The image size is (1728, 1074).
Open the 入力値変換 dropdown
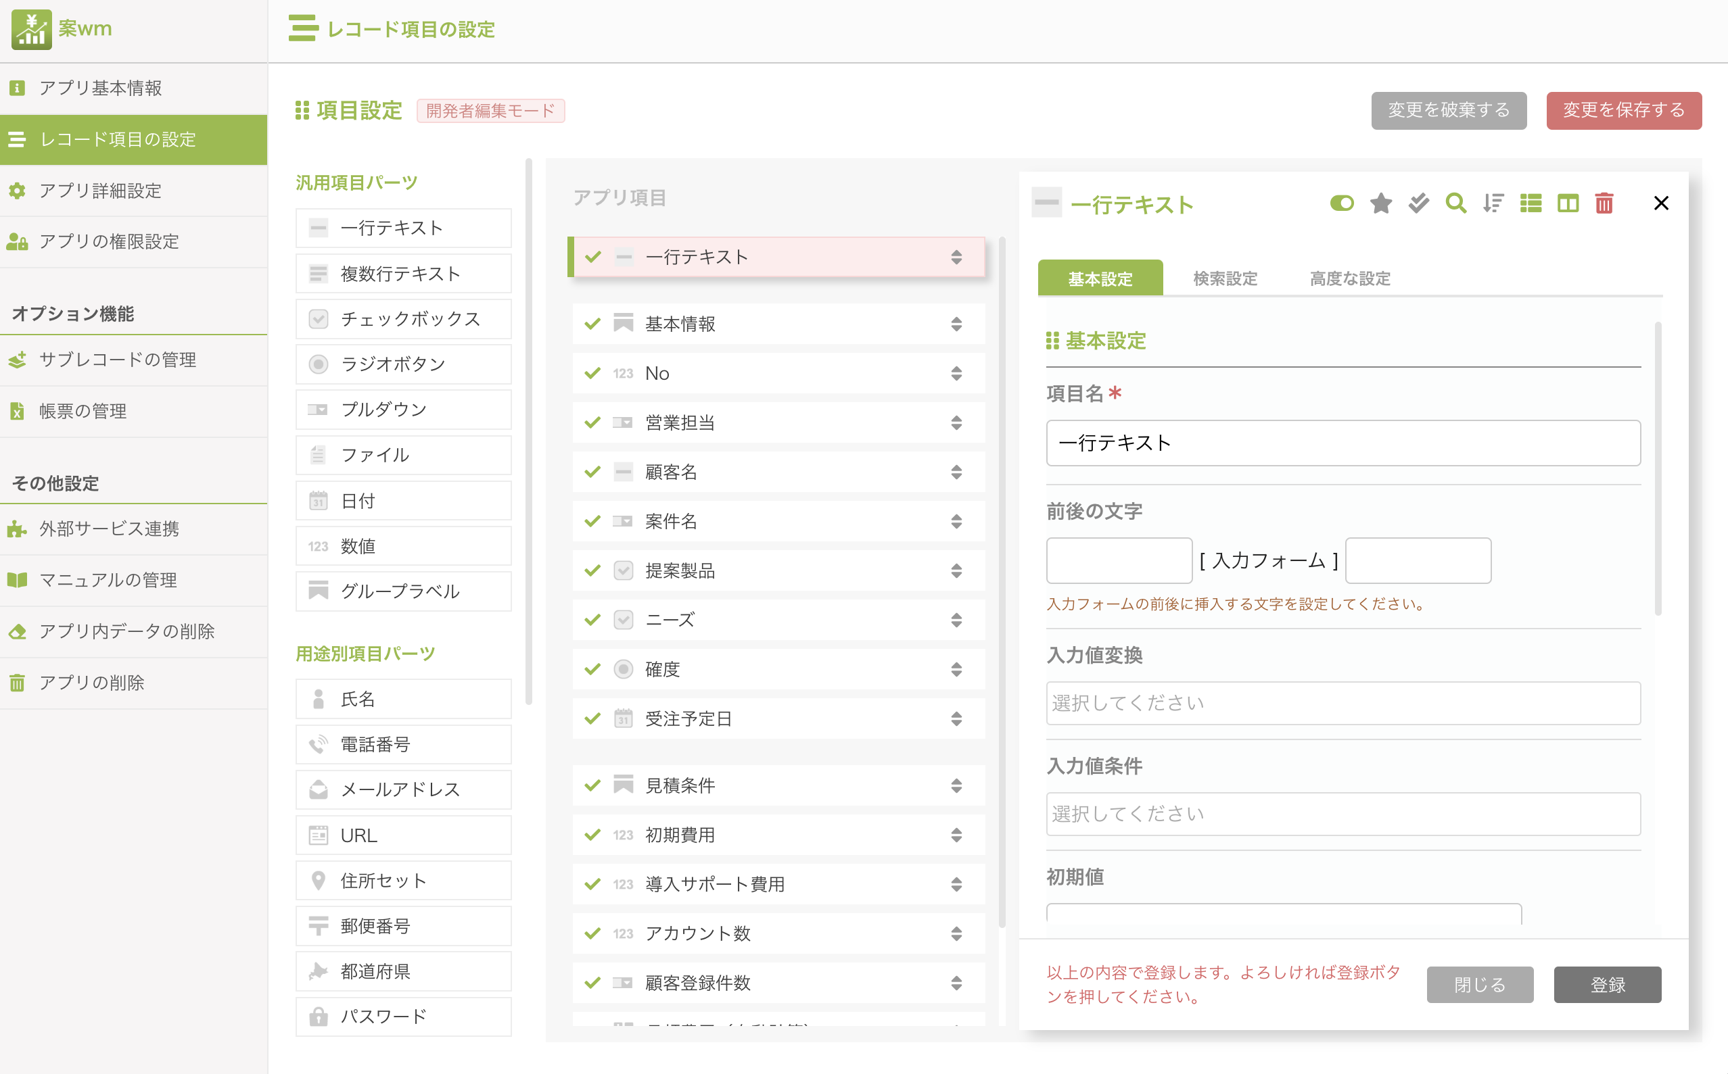[1342, 703]
